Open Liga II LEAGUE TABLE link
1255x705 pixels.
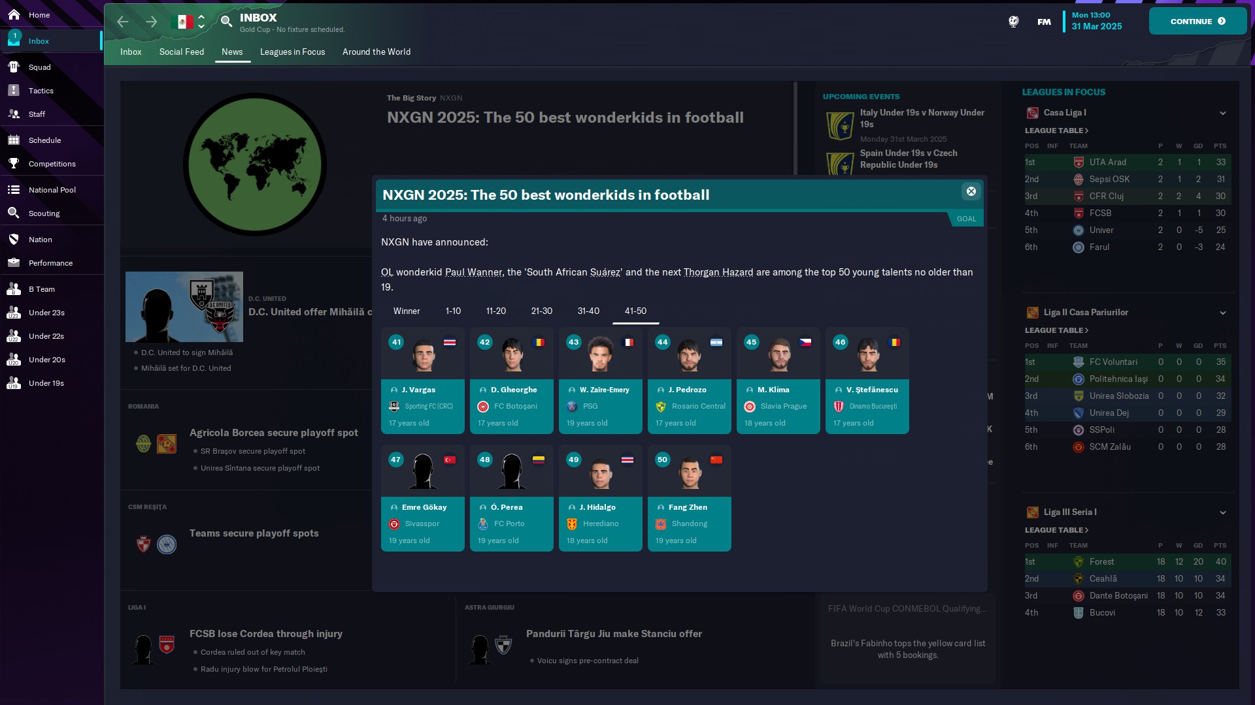click(1056, 330)
